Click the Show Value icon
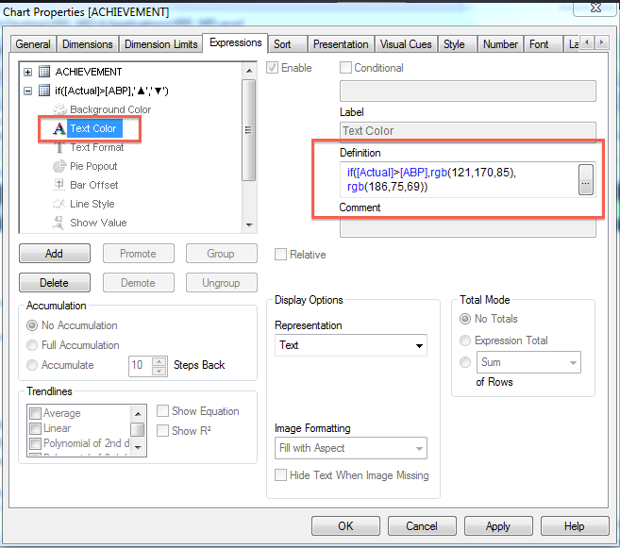Viewport: 620px width, 548px height. pyautogui.click(x=59, y=223)
